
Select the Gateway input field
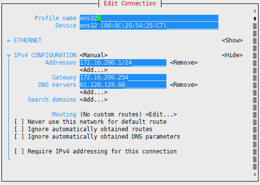point(123,77)
